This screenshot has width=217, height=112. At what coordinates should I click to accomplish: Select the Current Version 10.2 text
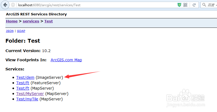pos(28,51)
